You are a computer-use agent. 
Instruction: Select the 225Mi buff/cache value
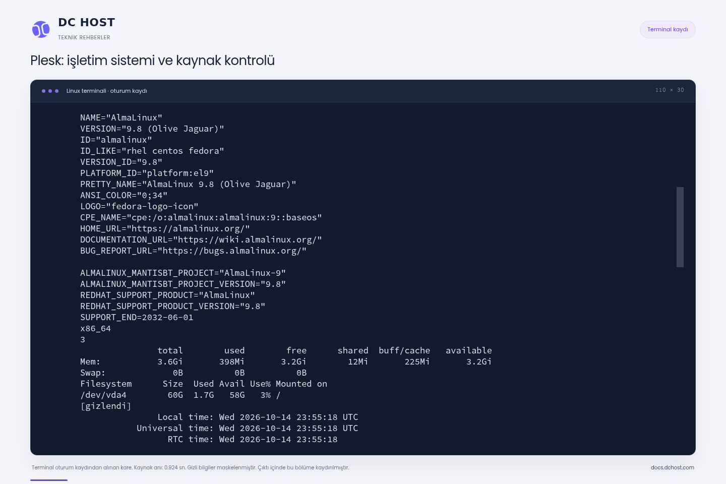pyautogui.click(x=417, y=361)
